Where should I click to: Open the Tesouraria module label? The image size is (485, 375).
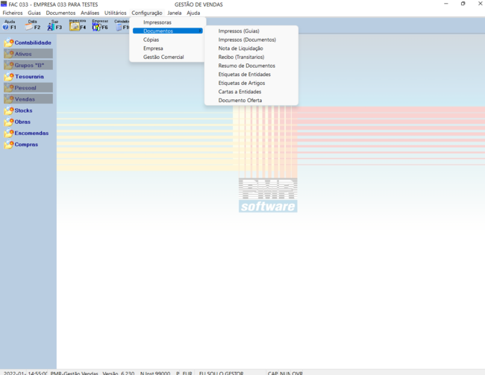(29, 76)
